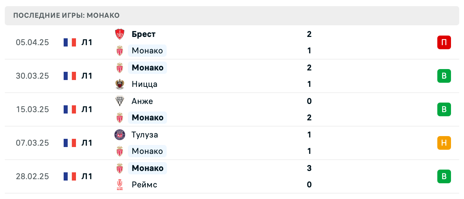Image resolution: width=464 pixels, height=199 pixels.
Task: Click Monaco crest in the Brest match
Action: pyautogui.click(x=119, y=51)
